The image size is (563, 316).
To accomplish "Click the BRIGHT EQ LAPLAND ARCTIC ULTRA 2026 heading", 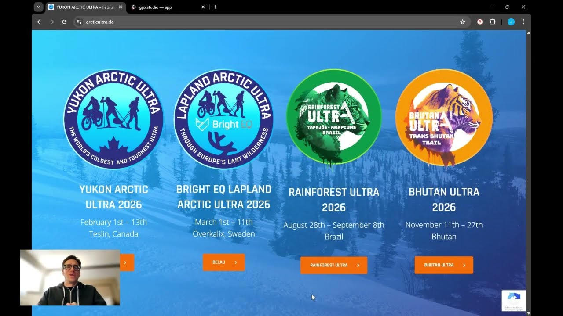I will point(224,197).
